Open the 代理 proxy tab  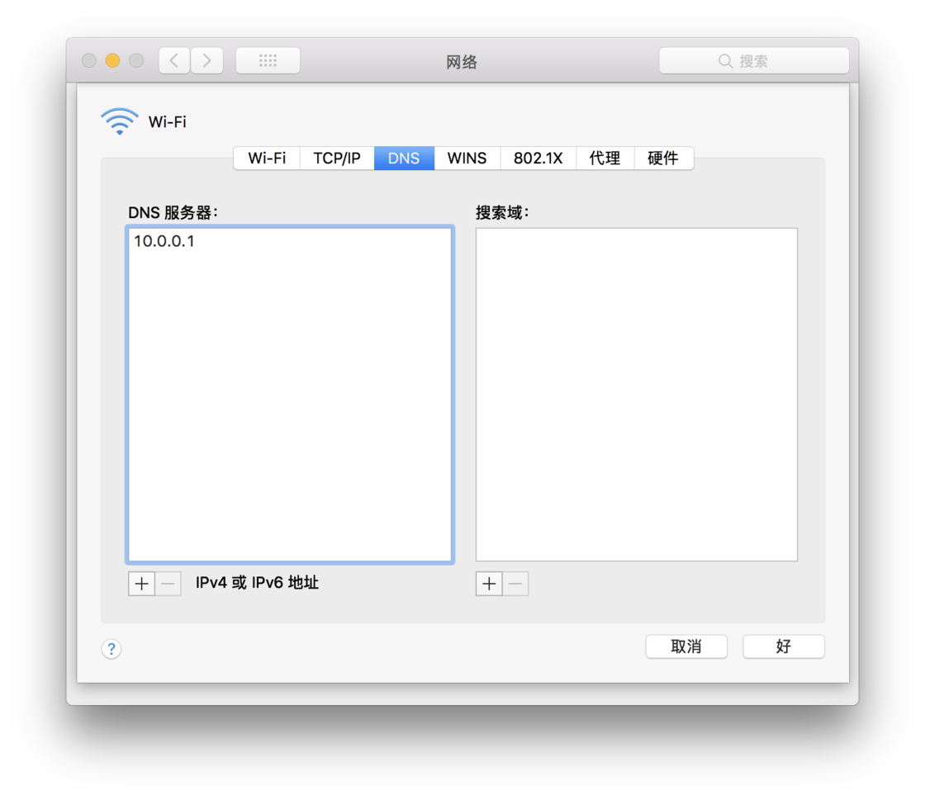tap(605, 158)
